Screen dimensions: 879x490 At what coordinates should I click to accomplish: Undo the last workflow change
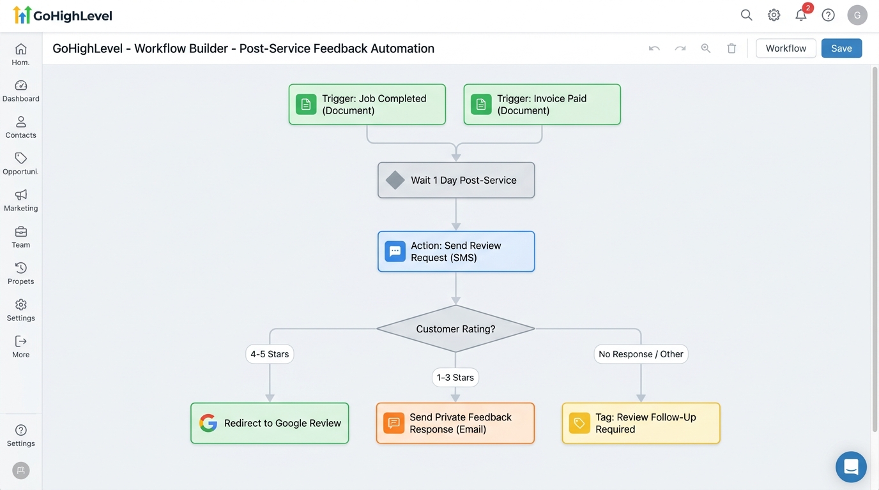pos(654,48)
